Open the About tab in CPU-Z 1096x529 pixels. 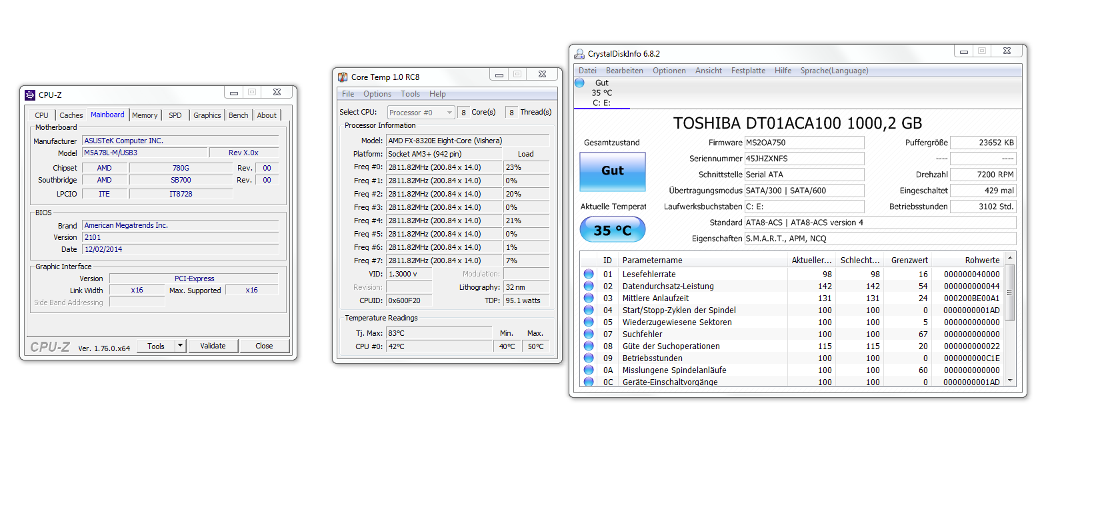pyautogui.click(x=267, y=115)
